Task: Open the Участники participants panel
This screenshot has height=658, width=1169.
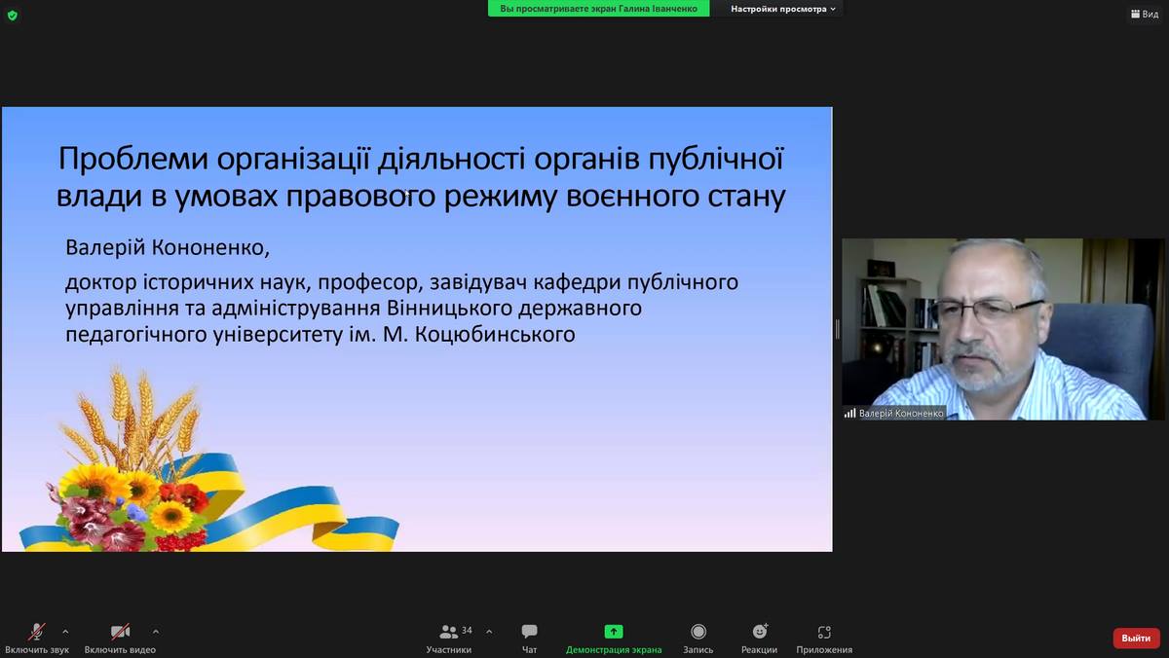Action: click(449, 637)
